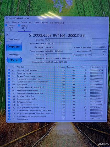The height and width of the screenshot is (147, 110).
Task: Click status icon for attribute BE Температура воздушного потока
Action: pyautogui.click(x=9, y=108)
